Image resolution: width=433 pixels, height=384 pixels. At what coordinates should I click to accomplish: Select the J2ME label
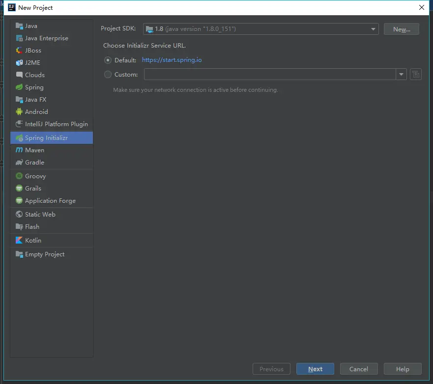click(32, 63)
